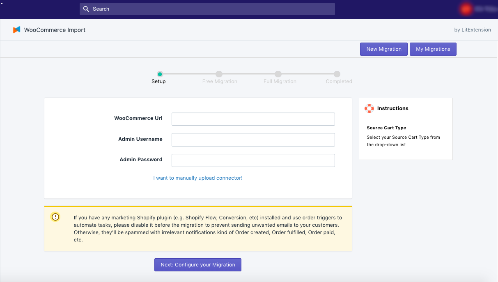Focus the top Search field
The width and height of the screenshot is (498, 282).
tap(207, 9)
